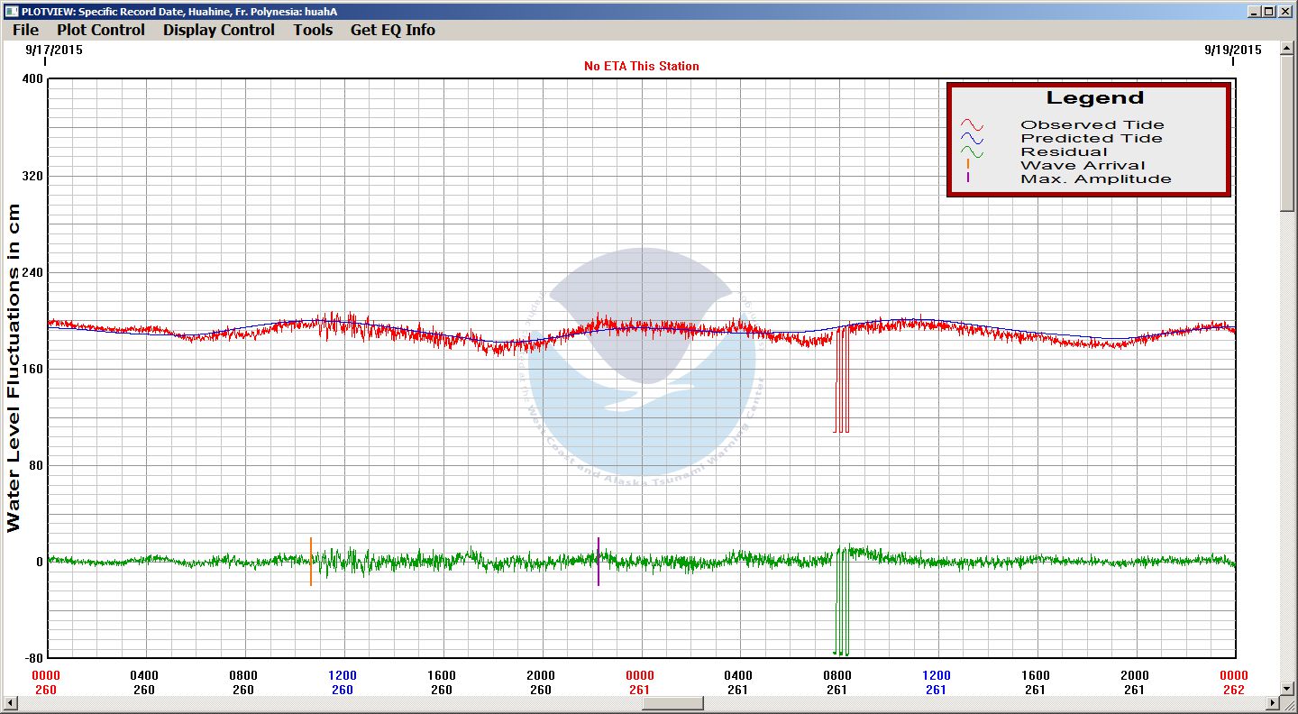Click the Observed Tide legend entry
Screen dimensions: 1298x714
(x=1092, y=125)
